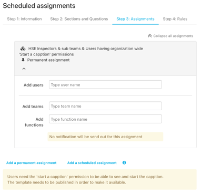Click the teams group icon beside HSE Inspectors
Viewport: 202px width, 192px height.
click(x=23, y=49)
